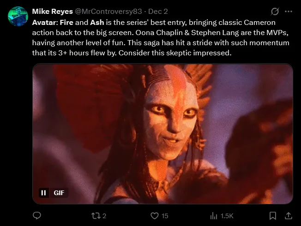
Task: Open the @MrControversy83 handle link
Action: pyautogui.click(x=108, y=12)
